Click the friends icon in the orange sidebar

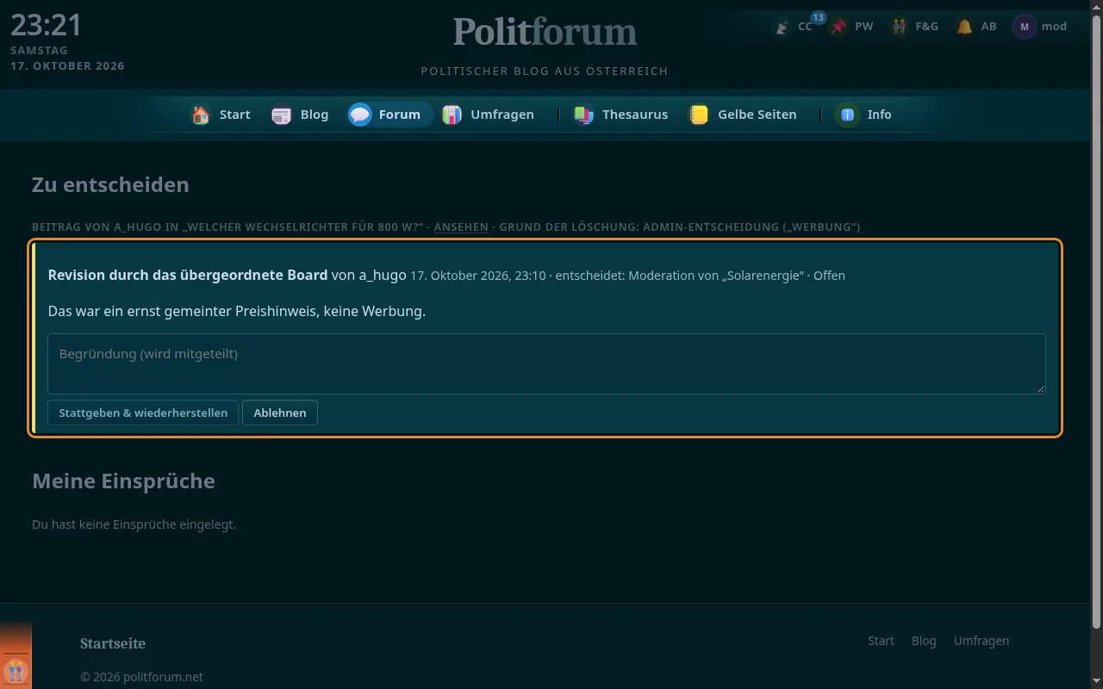click(15, 671)
